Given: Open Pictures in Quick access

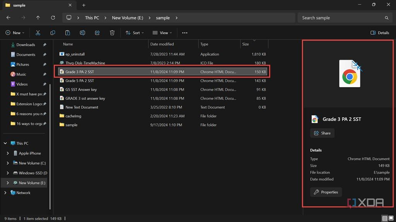Looking at the screenshot, I should coord(22,64).
